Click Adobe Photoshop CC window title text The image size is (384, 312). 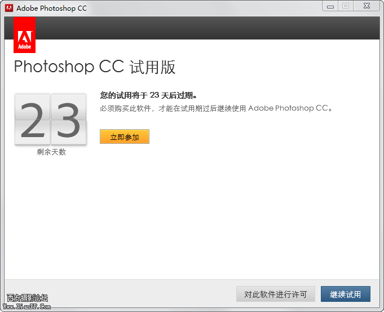(x=52, y=8)
